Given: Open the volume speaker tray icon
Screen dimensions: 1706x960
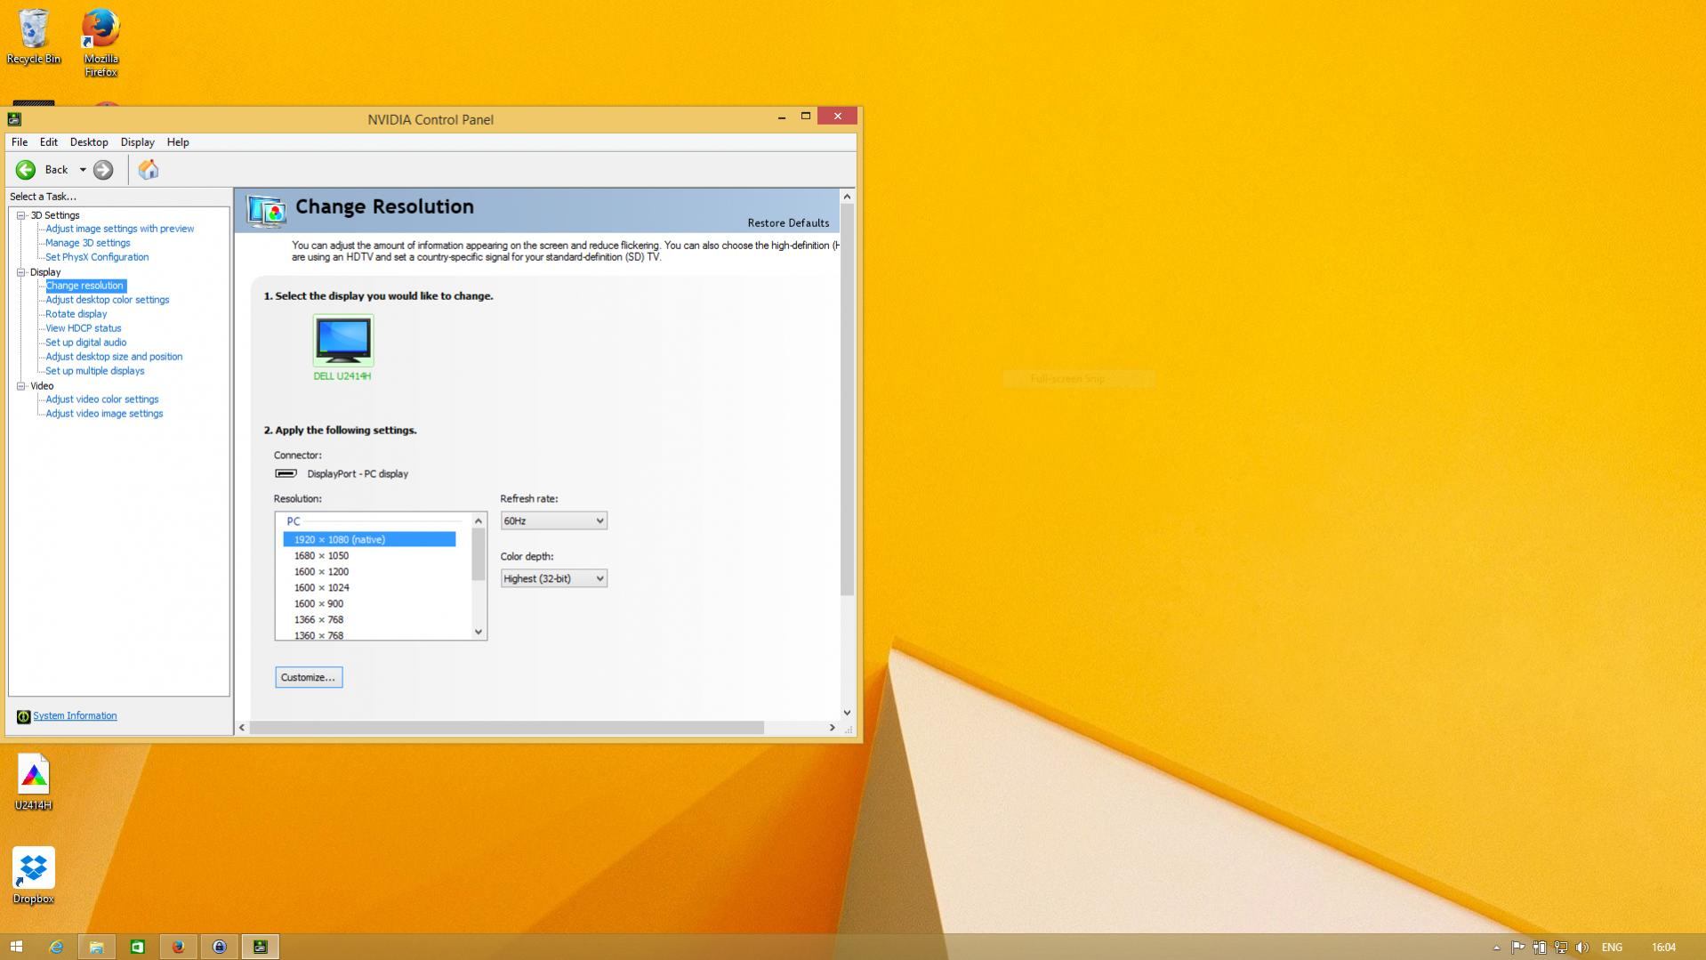Looking at the screenshot, I should [1582, 948].
